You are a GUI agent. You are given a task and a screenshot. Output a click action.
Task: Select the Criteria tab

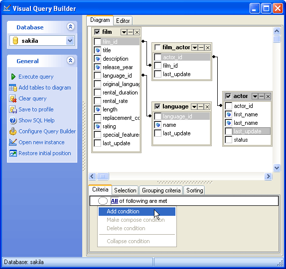point(100,189)
